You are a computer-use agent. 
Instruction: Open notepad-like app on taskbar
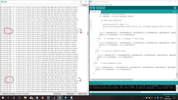[71, 98]
